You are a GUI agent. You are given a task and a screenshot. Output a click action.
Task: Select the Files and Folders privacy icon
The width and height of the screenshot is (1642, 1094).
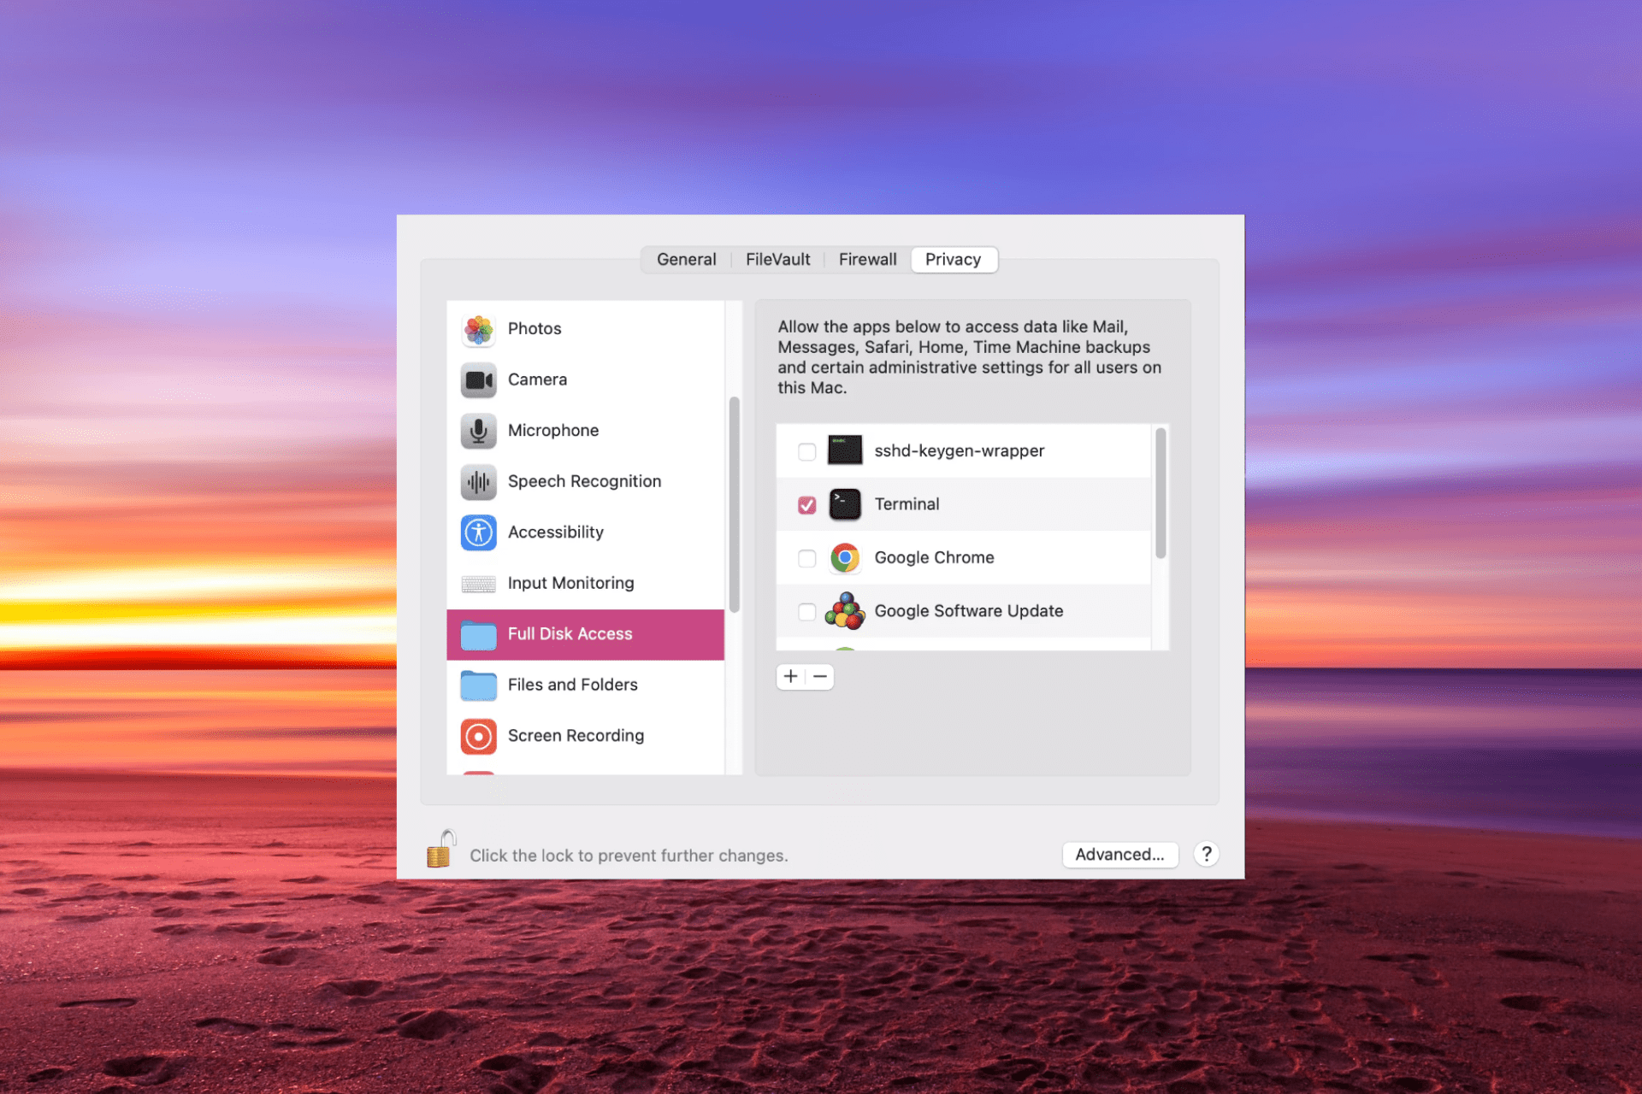pyautogui.click(x=478, y=683)
